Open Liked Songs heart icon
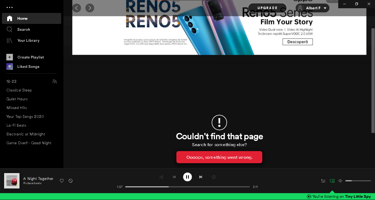The height and width of the screenshot is (200, 375). (x=10, y=66)
